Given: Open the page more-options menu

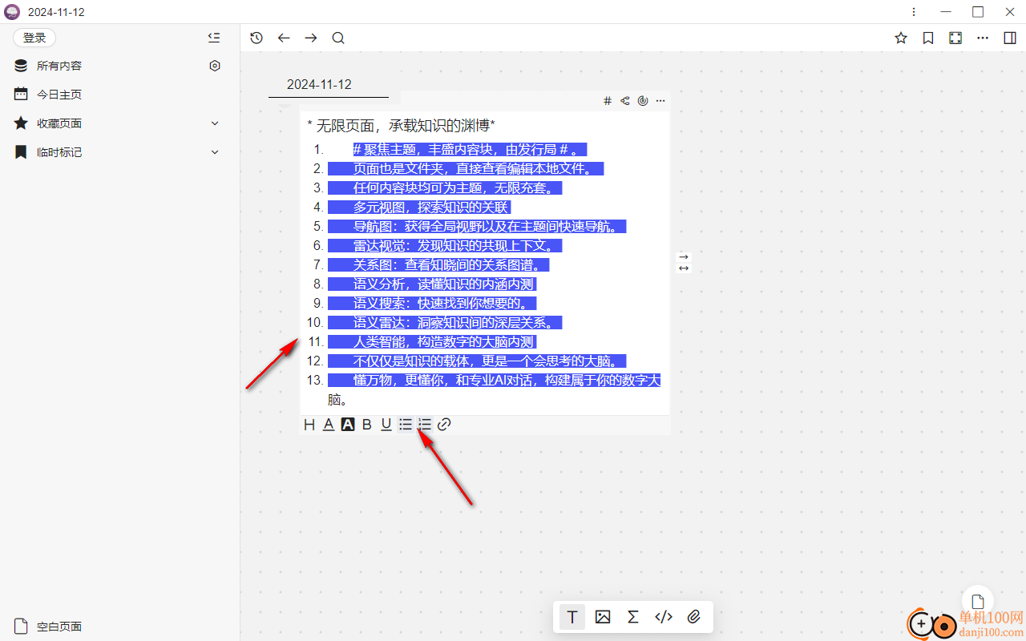Looking at the screenshot, I should tap(983, 38).
